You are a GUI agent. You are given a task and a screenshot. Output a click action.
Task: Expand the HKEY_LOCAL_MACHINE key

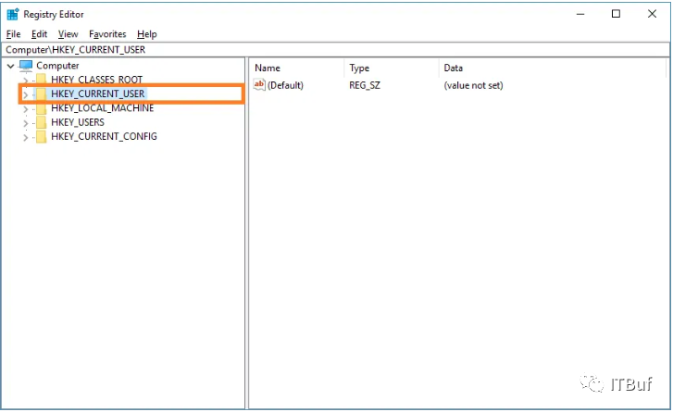25,109
